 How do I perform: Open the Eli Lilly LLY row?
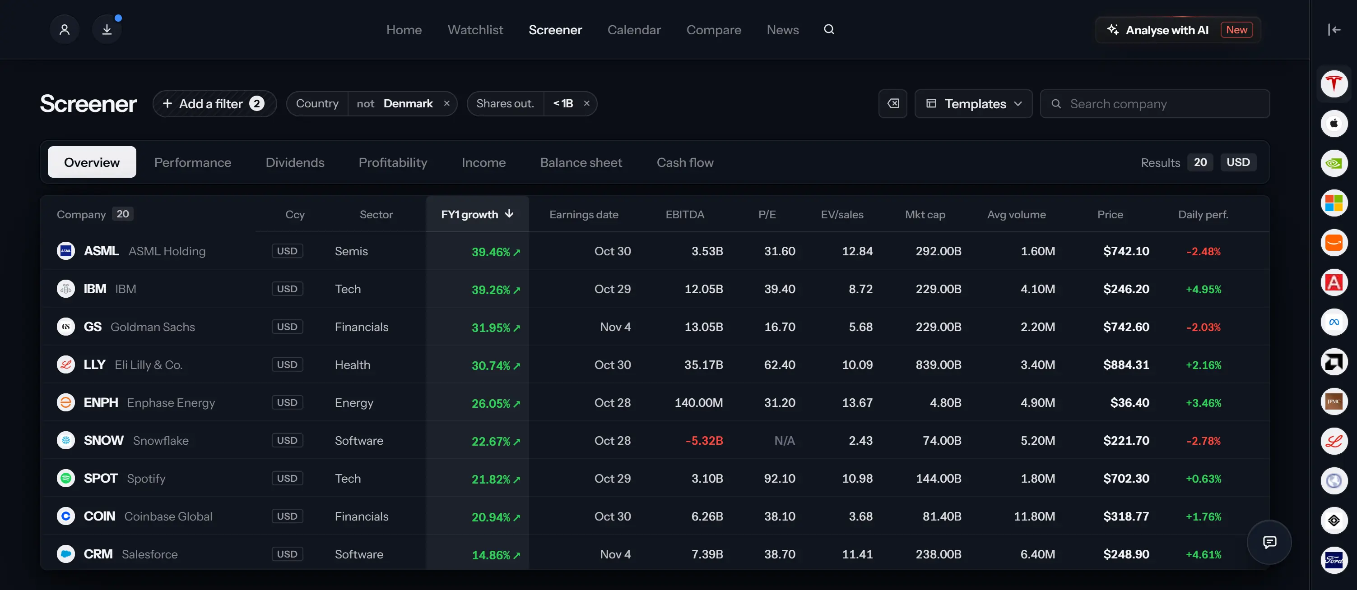pyautogui.click(x=655, y=365)
